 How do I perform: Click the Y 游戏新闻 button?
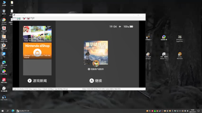pos(37,81)
